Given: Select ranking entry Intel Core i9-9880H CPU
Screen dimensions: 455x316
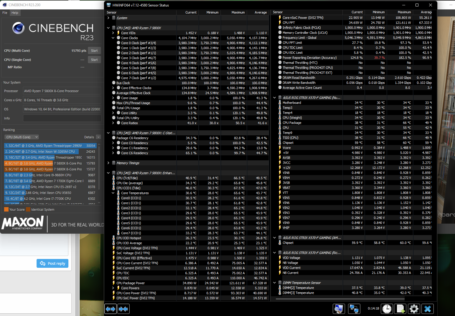Looking at the screenshot, I should (50, 175).
